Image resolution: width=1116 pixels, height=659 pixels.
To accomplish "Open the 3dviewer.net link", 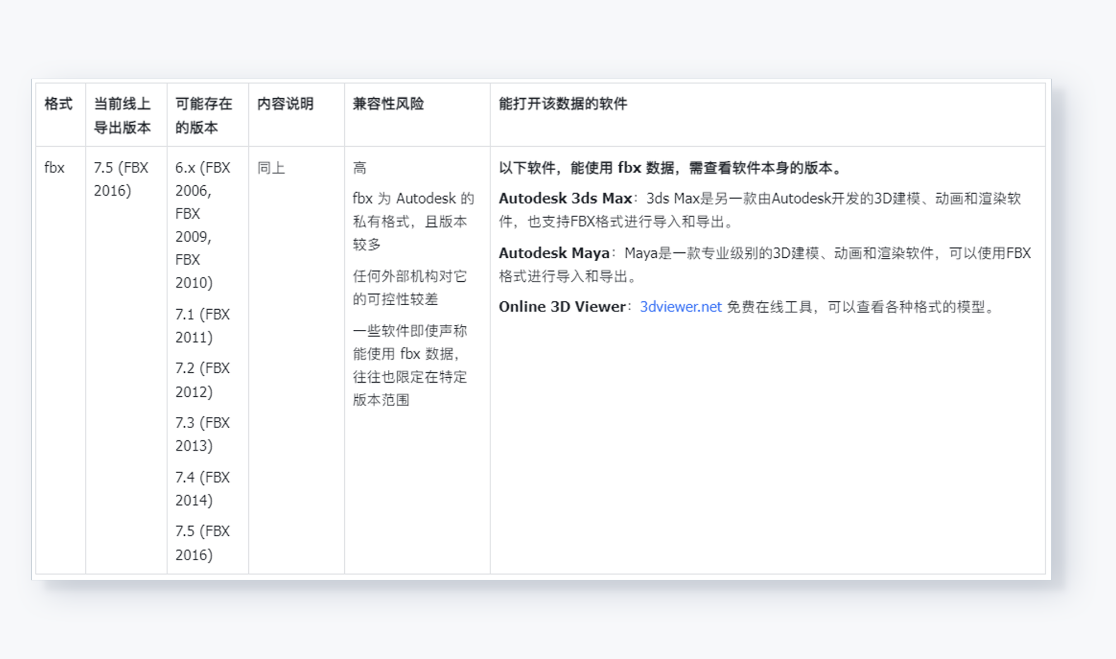I will click(680, 307).
